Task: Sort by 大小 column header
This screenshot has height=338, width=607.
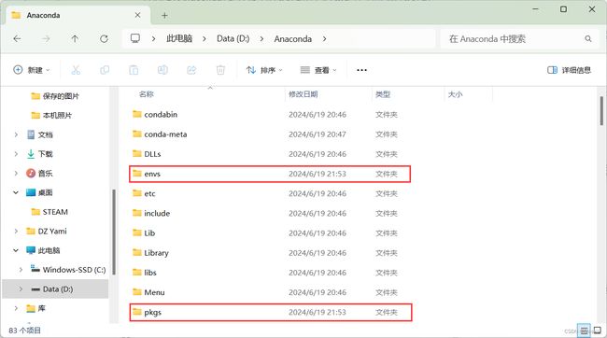Action: click(x=456, y=94)
